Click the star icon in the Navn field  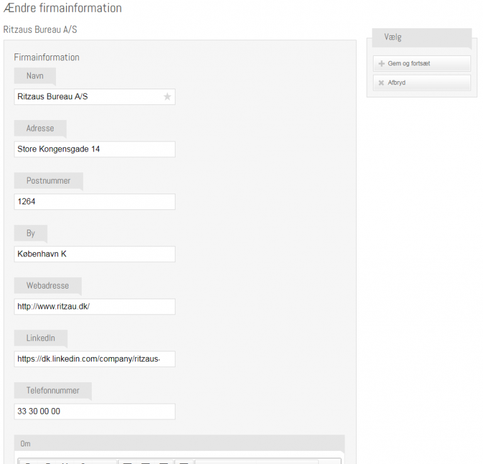pos(167,97)
